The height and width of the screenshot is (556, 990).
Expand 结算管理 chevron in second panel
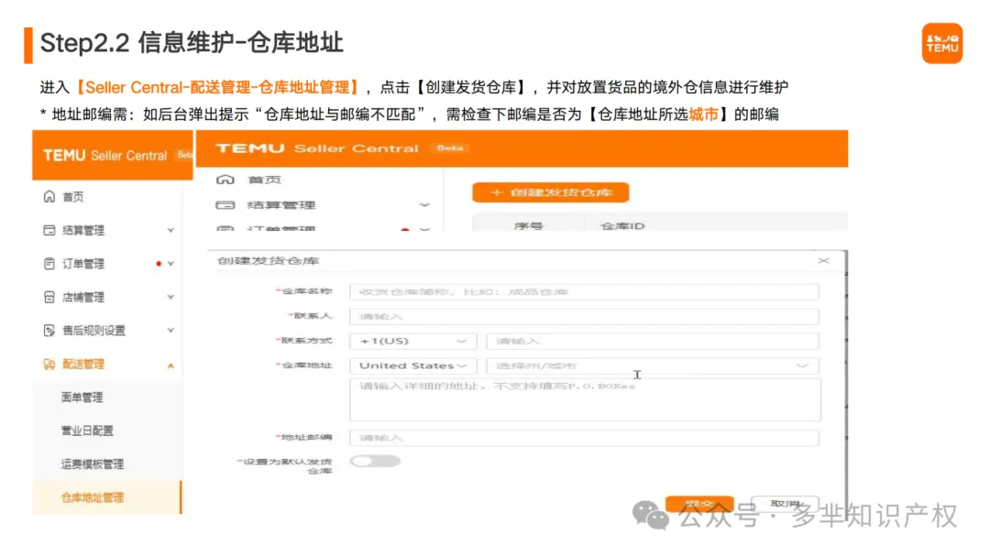(x=425, y=205)
